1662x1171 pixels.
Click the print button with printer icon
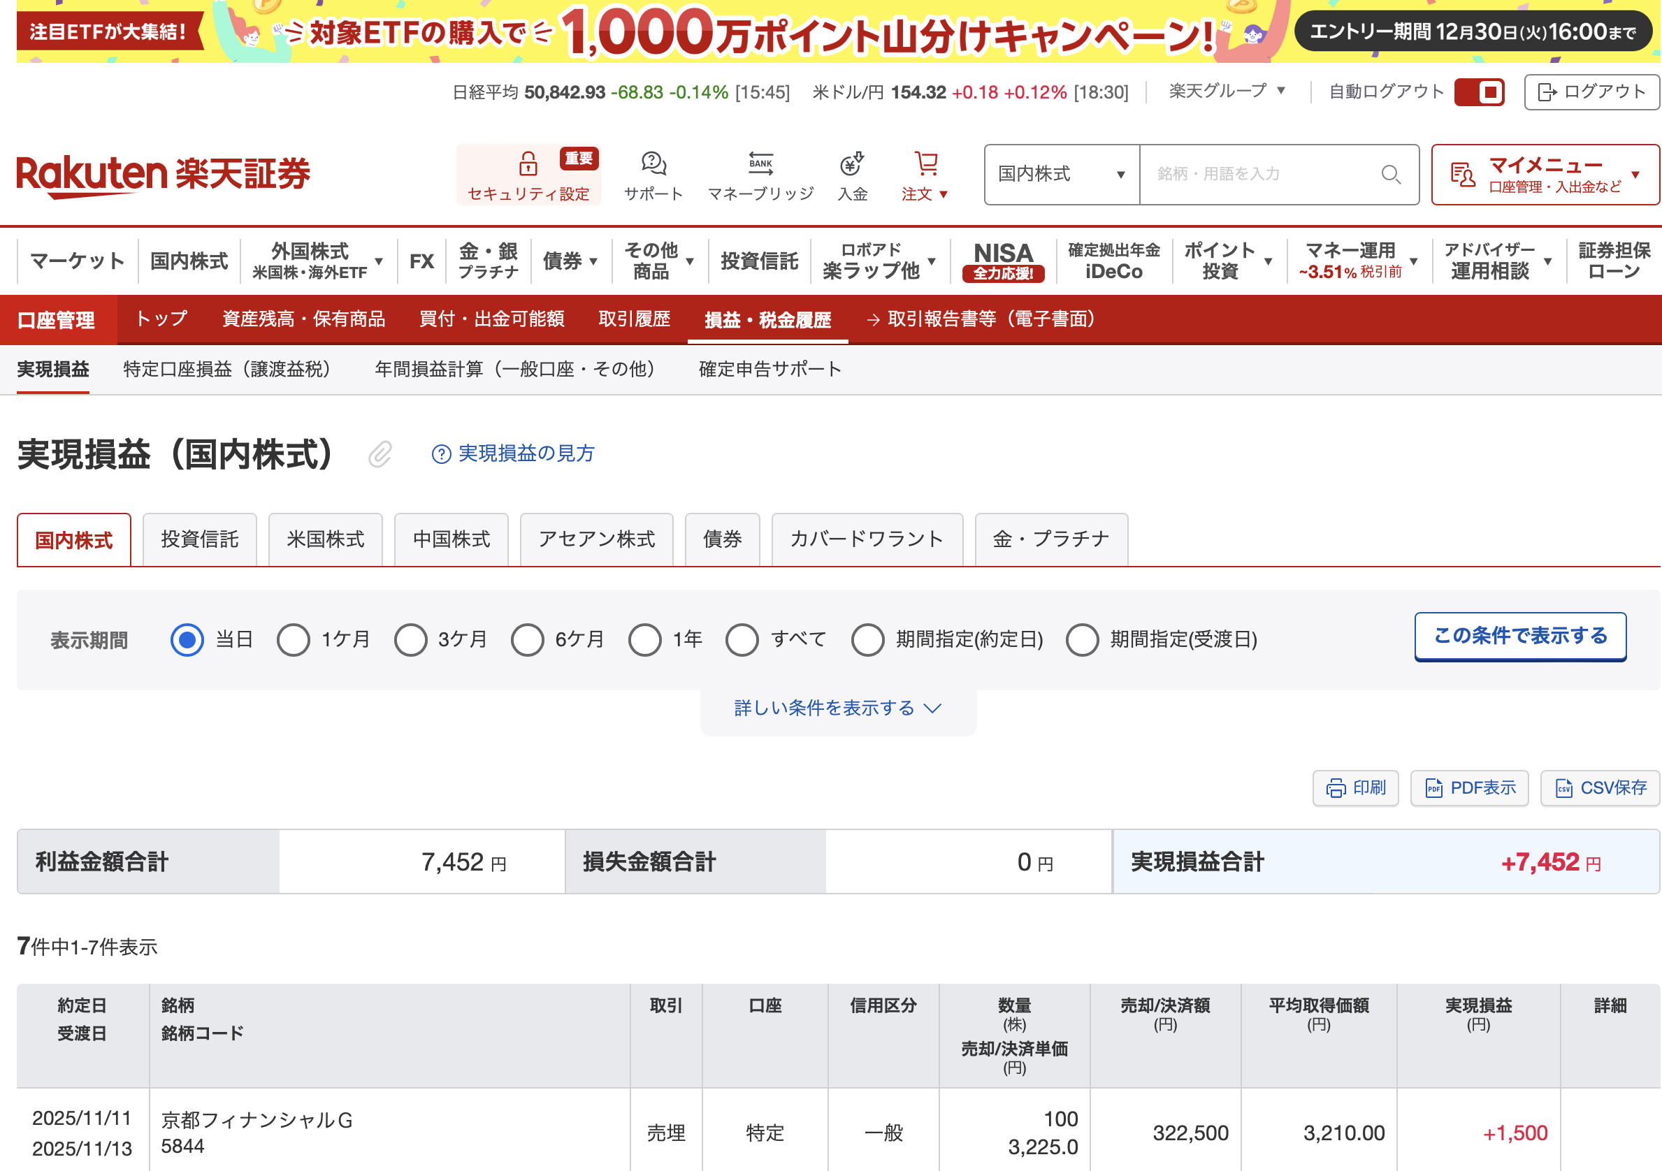1355,787
